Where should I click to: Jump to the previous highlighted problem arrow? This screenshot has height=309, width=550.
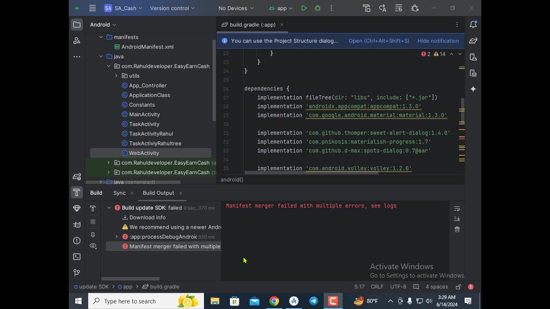point(452,54)
